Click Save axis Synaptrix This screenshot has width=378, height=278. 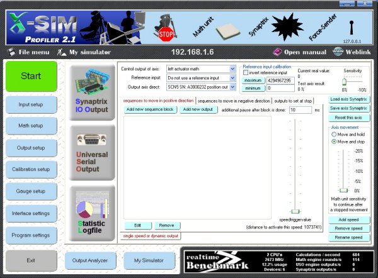348,108
